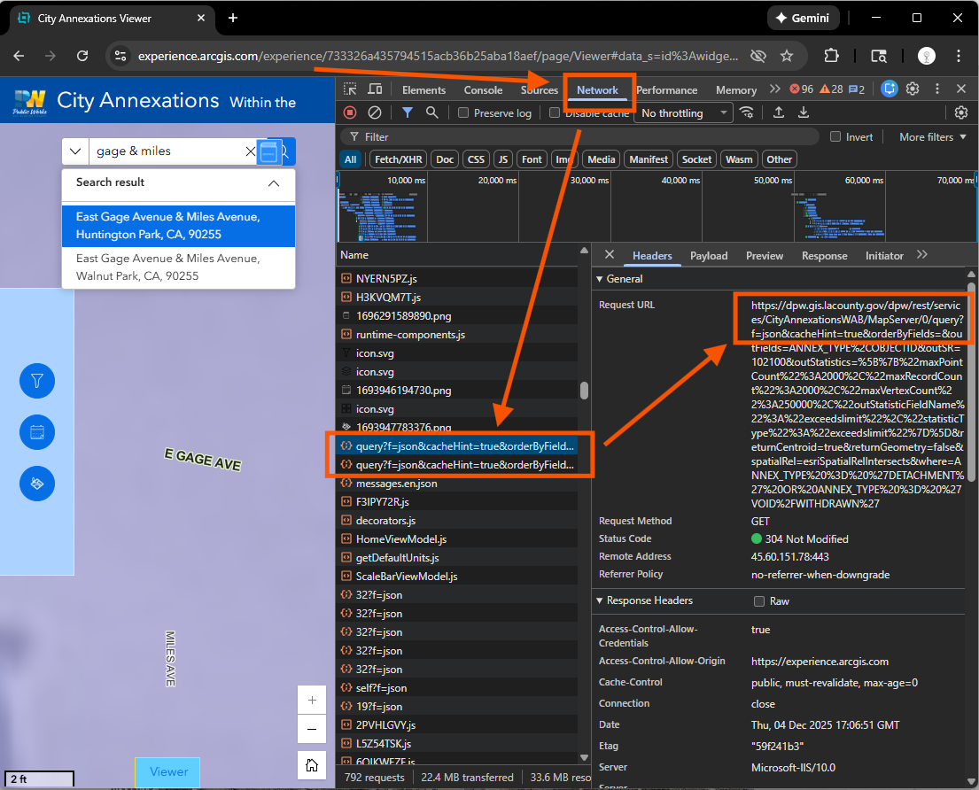Click the Export HAR download icon

click(804, 112)
